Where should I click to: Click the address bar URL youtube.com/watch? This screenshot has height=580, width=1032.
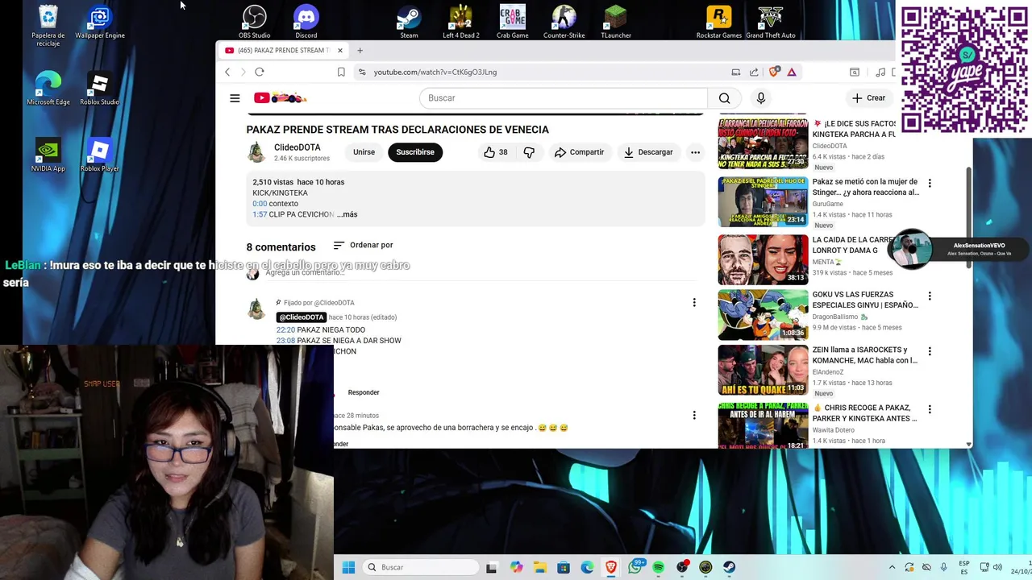(435, 72)
